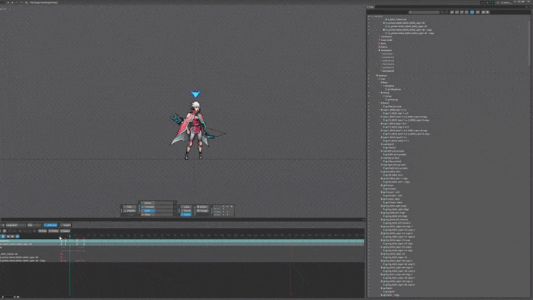Click the blue highlighted filter icon in Tree toolbar

pos(472,12)
